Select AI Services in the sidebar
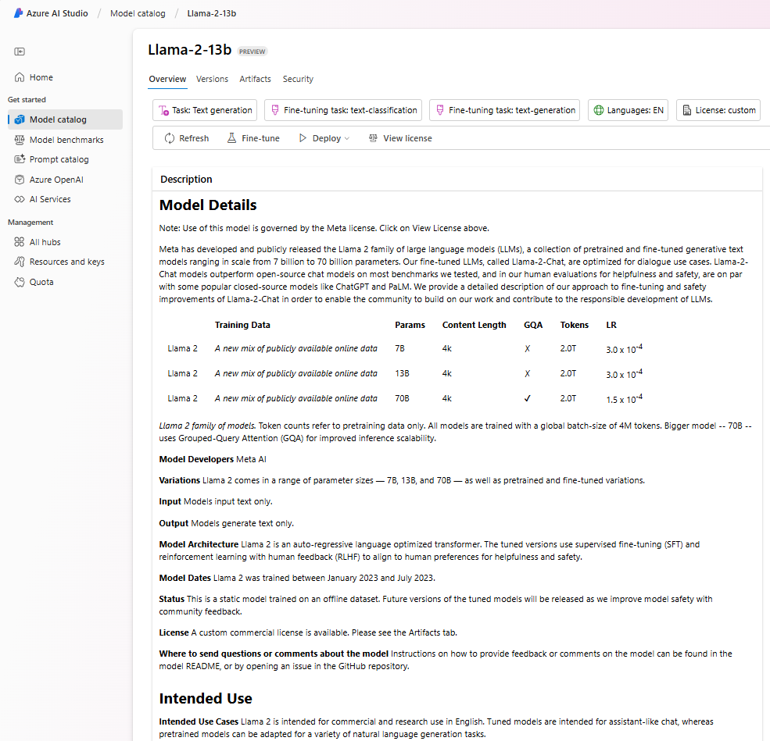Screen dimensions: 770x741 pyautogui.click(x=50, y=199)
